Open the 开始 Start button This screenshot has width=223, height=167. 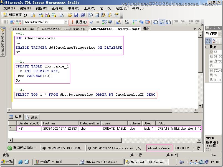(7, 162)
